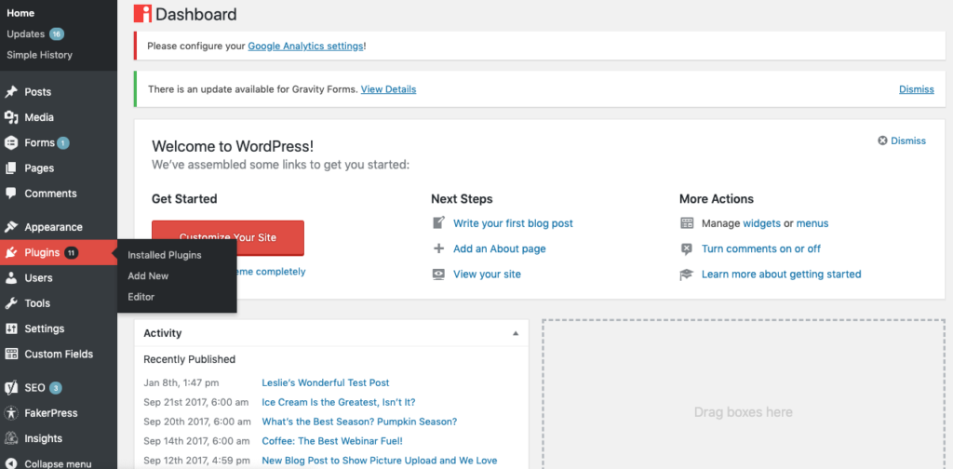This screenshot has height=469, width=953.
Task: Select Editor from Plugins flyout
Action: (141, 297)
